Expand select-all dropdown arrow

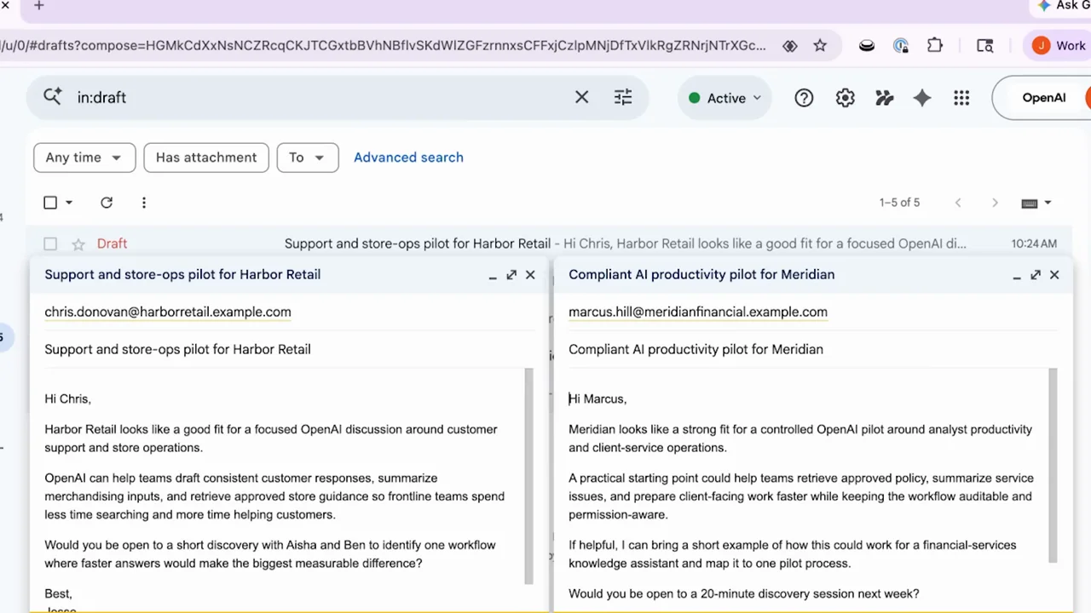tap(69, 203)
